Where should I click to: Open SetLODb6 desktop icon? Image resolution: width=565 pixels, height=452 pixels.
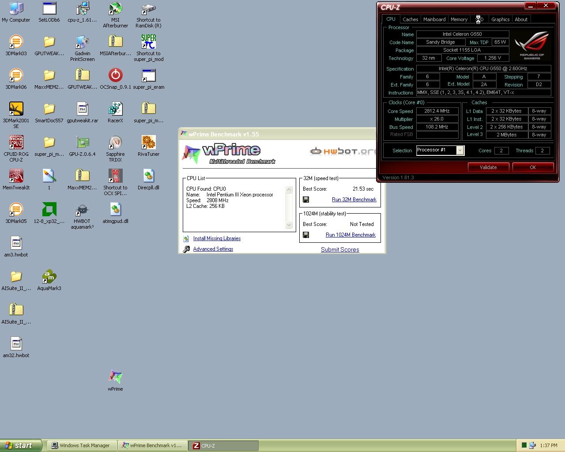pos(49,12)
